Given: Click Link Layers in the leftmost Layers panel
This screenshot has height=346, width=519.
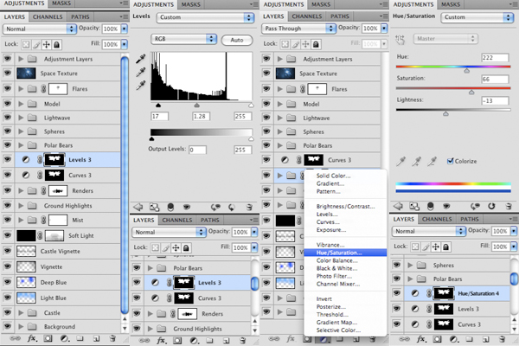Looking at the screenshot, I should point(15,338).
